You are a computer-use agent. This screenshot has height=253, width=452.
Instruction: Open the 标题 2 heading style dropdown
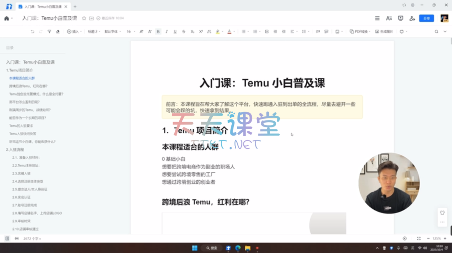pos(94,32)
